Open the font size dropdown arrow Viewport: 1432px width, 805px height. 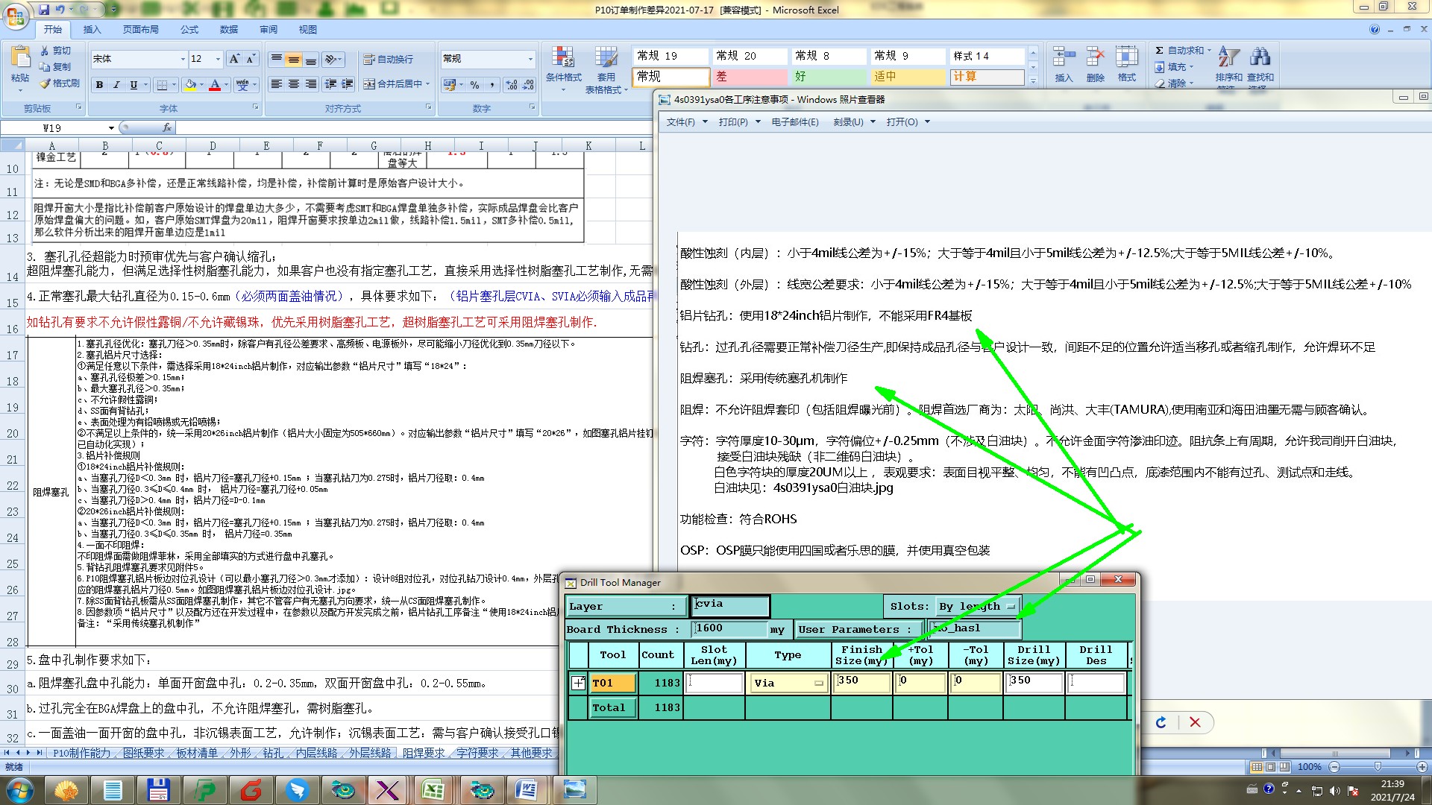(x=218, y=59)
